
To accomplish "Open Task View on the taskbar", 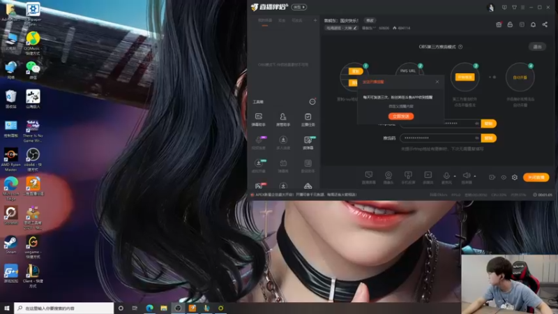I will [135, 308].
